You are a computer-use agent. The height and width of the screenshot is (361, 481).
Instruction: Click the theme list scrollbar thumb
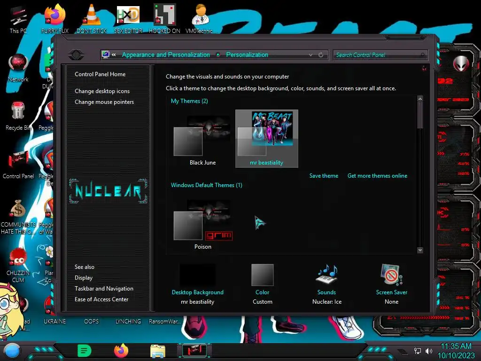(420, 115)
